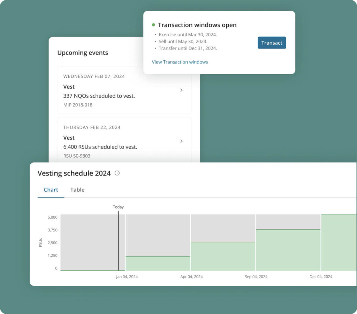Click the 337 NQOs scheduled to vest text
357x314 pixels.
tap(99, 96)
